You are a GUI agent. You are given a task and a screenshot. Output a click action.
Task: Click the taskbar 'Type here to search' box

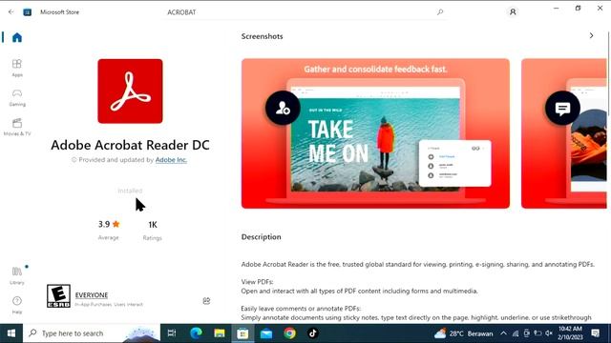click(92, 333)
